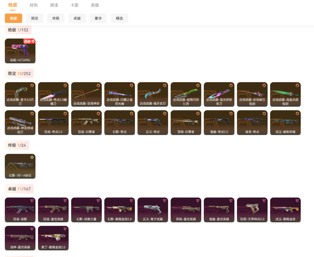This screenshot has height=257, width=314.
Task: Open the 正义-离子武器 skin card
Action: tap(153, 210)
